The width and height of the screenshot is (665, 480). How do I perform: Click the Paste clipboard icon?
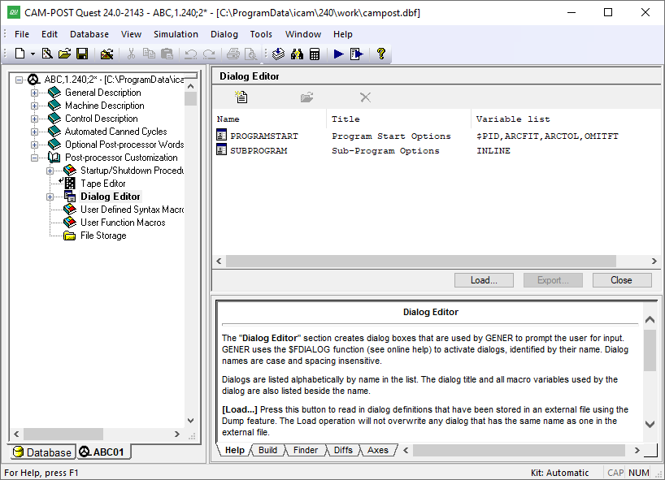click(167, 54)
